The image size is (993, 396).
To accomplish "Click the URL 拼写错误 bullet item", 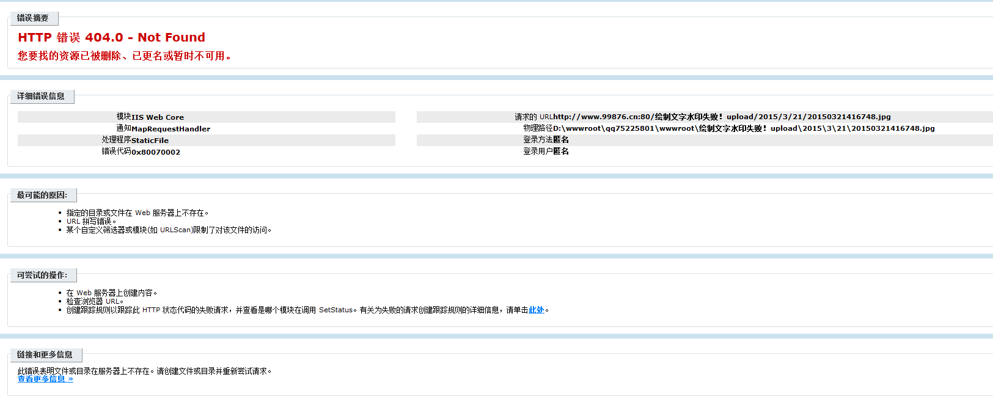I will 90,221.
